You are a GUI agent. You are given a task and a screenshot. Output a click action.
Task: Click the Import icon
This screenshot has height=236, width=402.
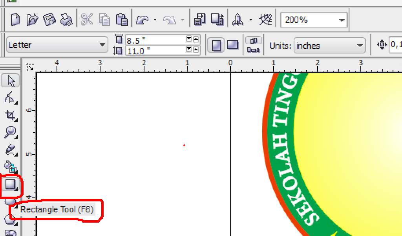pyautogui.click(x=199, y=20)
